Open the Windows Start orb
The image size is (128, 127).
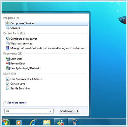pos(6,122)
